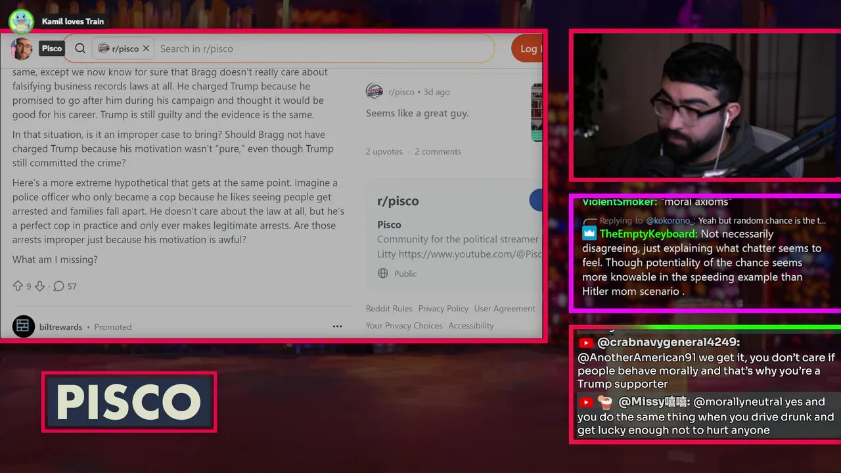Image resolution: width=841 pixels, height=473 pixels.
Task: Open the 2 comments link
Action: click(x=438, y=152)
